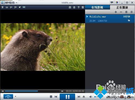Image resolution: width=135 pixels, height=100 pixels.
Task: Clear the playlist with the trash icon
Action: click(x=126, y=12)
